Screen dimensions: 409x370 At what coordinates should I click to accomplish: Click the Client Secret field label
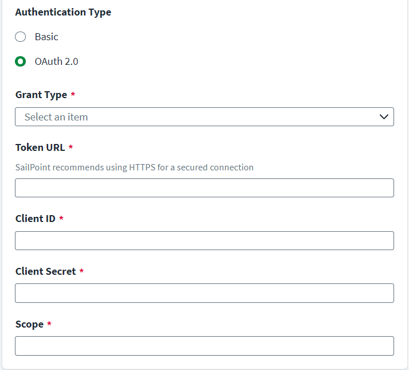[x=45, y=271]
